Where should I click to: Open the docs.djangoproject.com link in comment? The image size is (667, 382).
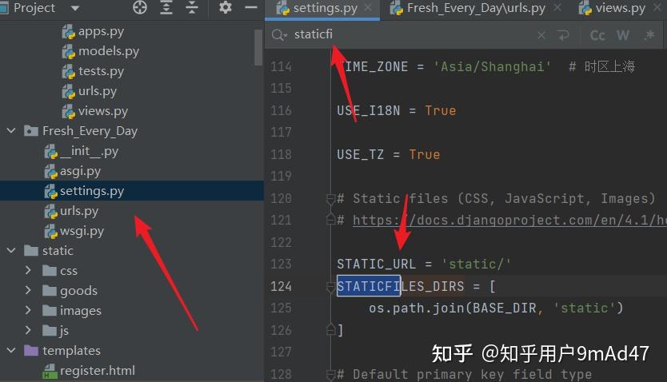click(509, 220)
